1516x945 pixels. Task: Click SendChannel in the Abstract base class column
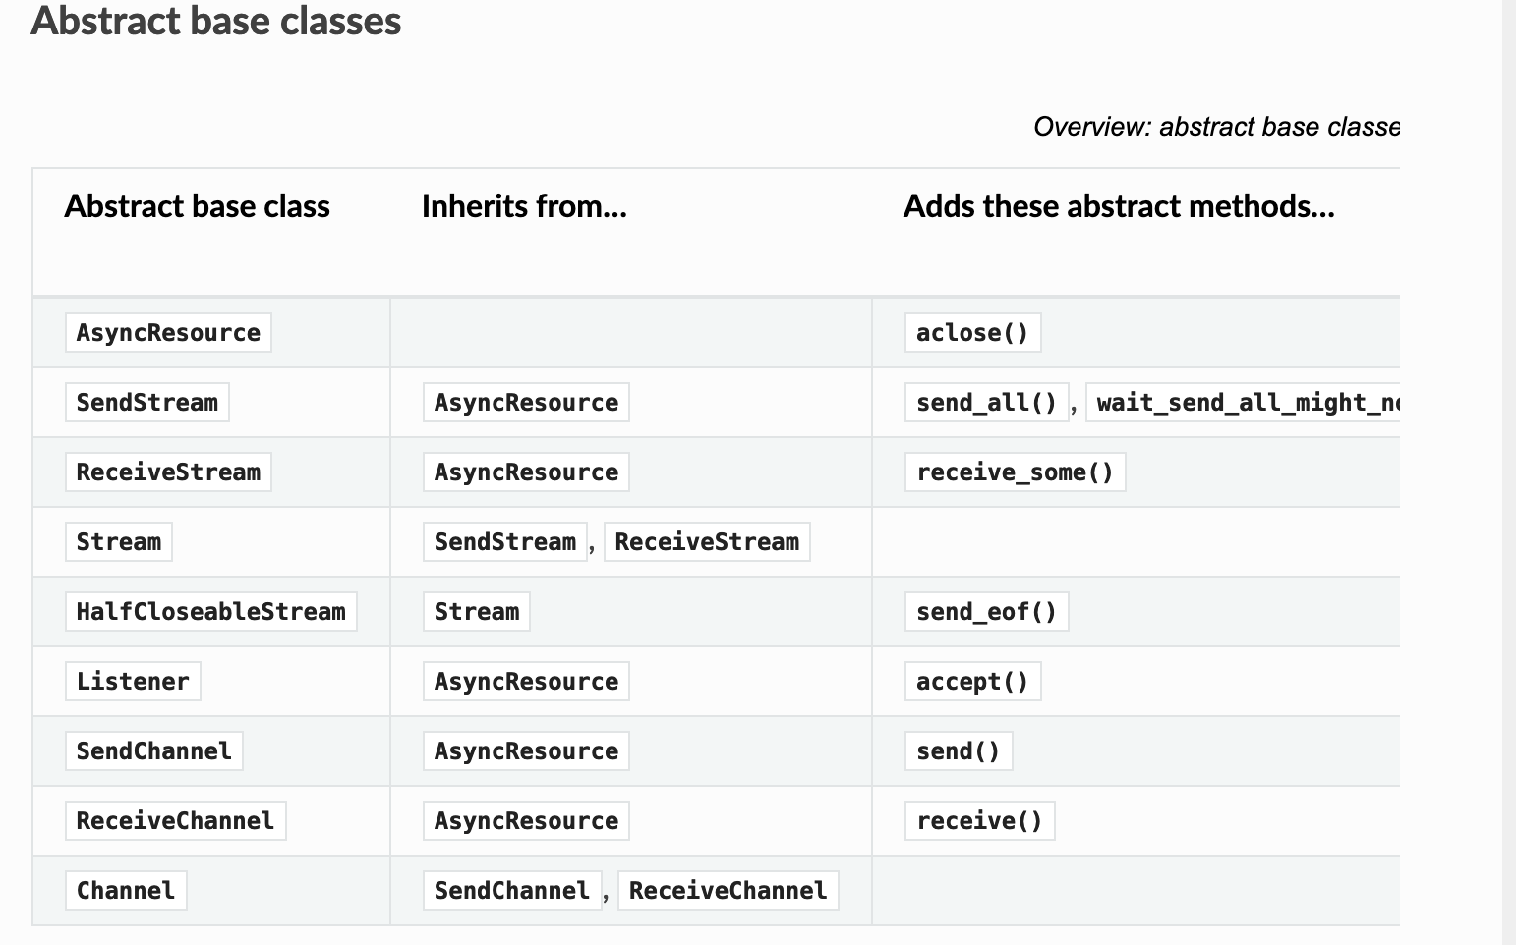154,751
